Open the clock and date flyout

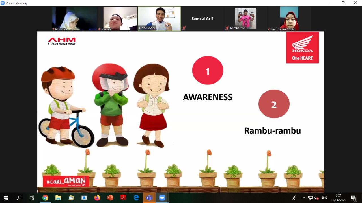339,198
